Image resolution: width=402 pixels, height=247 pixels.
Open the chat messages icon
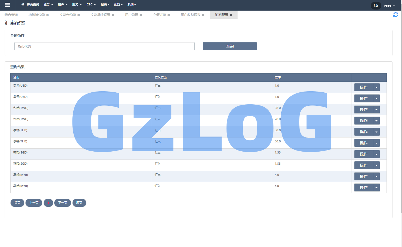tap(376, 5)
